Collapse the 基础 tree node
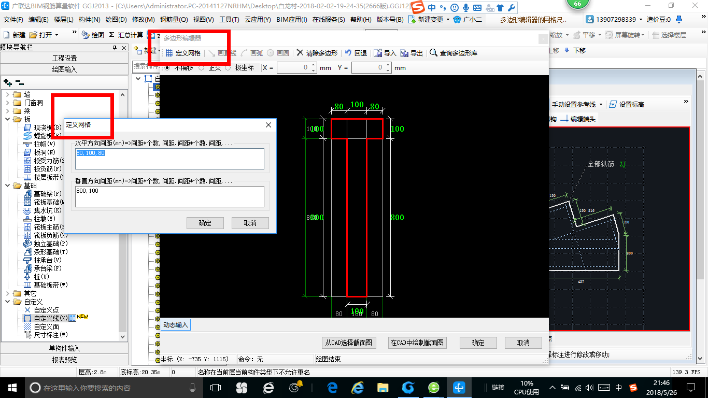 tap(7, 186)
